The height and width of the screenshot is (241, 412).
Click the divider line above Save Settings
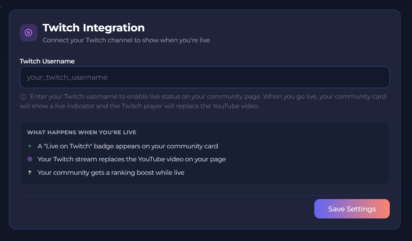pyautogui.click(x=205, y=195)
